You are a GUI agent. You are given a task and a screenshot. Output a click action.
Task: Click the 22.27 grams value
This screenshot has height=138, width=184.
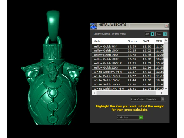[x=132, y=72]
